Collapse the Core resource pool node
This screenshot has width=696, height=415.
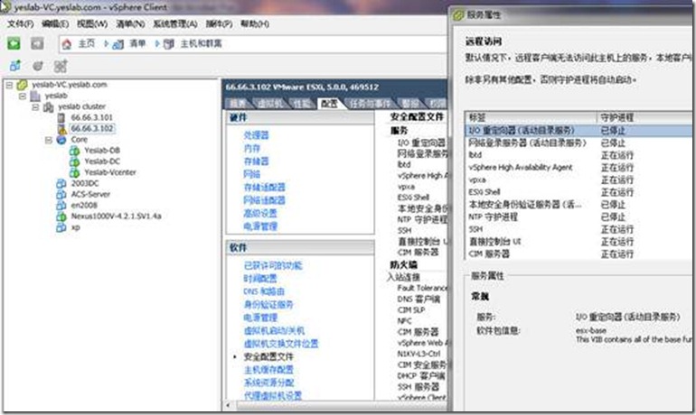pos(49,140)
